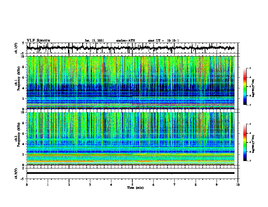Click the "5" tick on ch.1(V) axis
Viewport: 268px width, 207px height.
[23, 43]
